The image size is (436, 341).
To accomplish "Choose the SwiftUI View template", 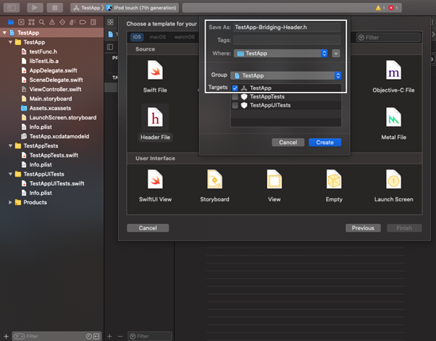I will (x=155, y=185).
